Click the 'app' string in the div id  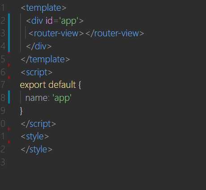(x=69, y=21)
